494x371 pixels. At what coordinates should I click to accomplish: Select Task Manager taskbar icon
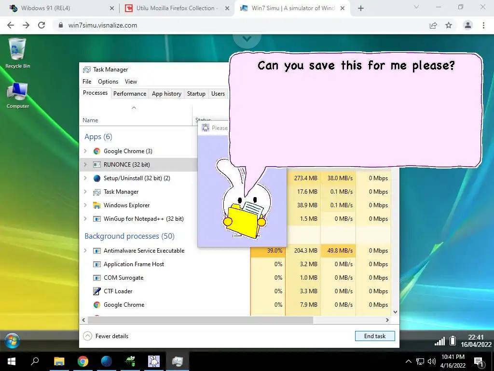(x=178, y=361)
